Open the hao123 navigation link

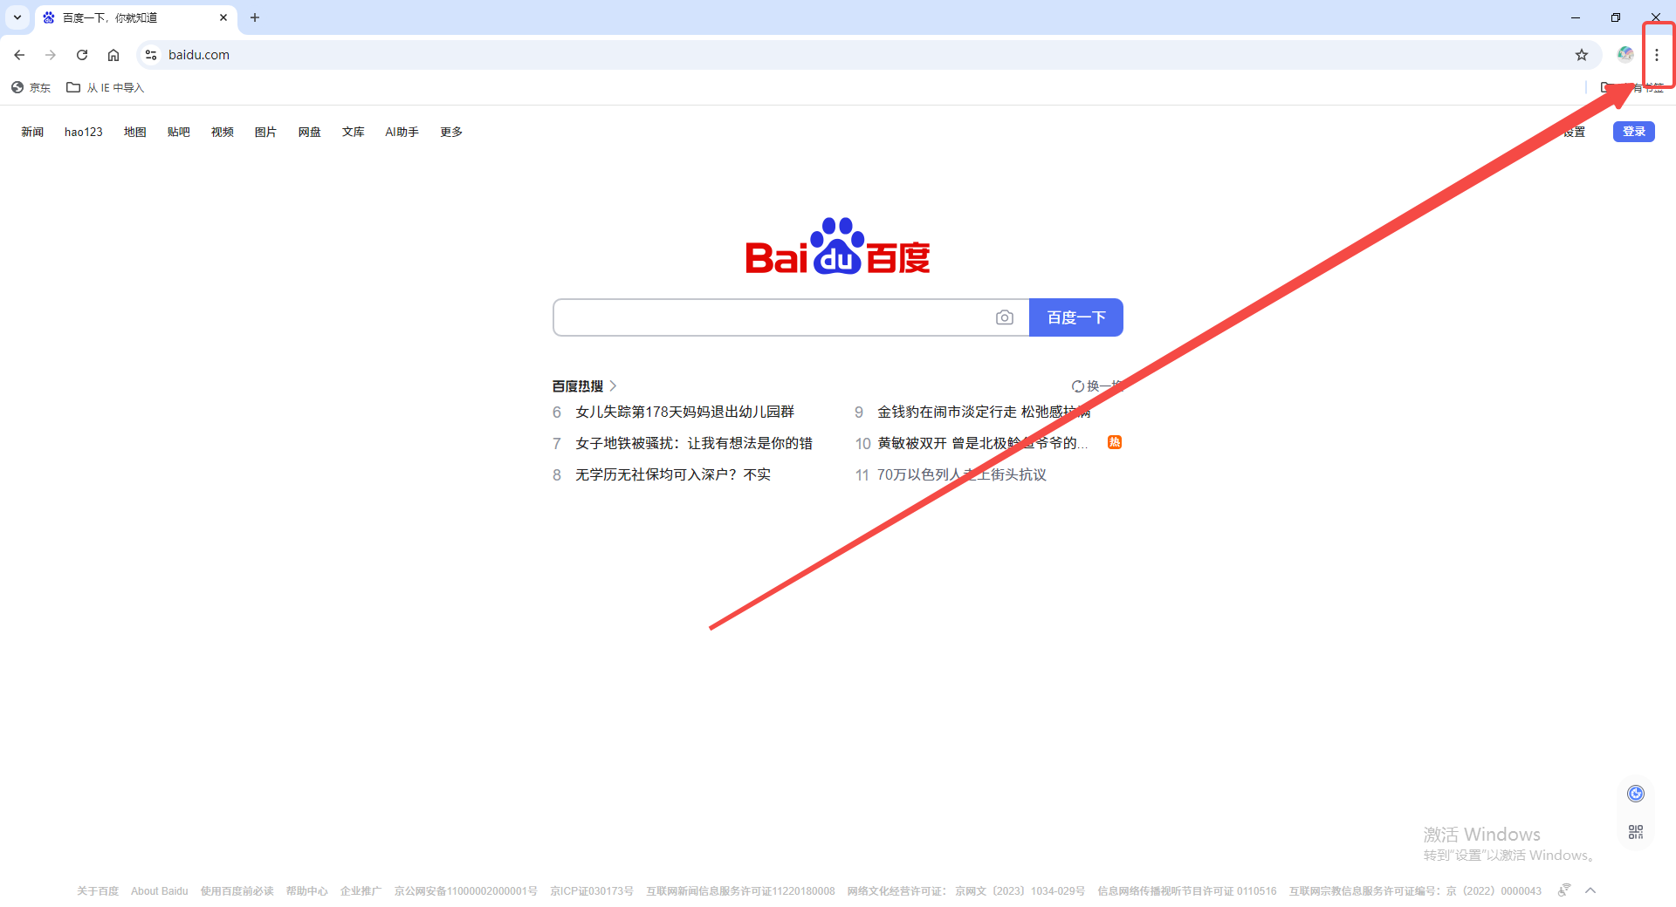click(x=84, y=132)
